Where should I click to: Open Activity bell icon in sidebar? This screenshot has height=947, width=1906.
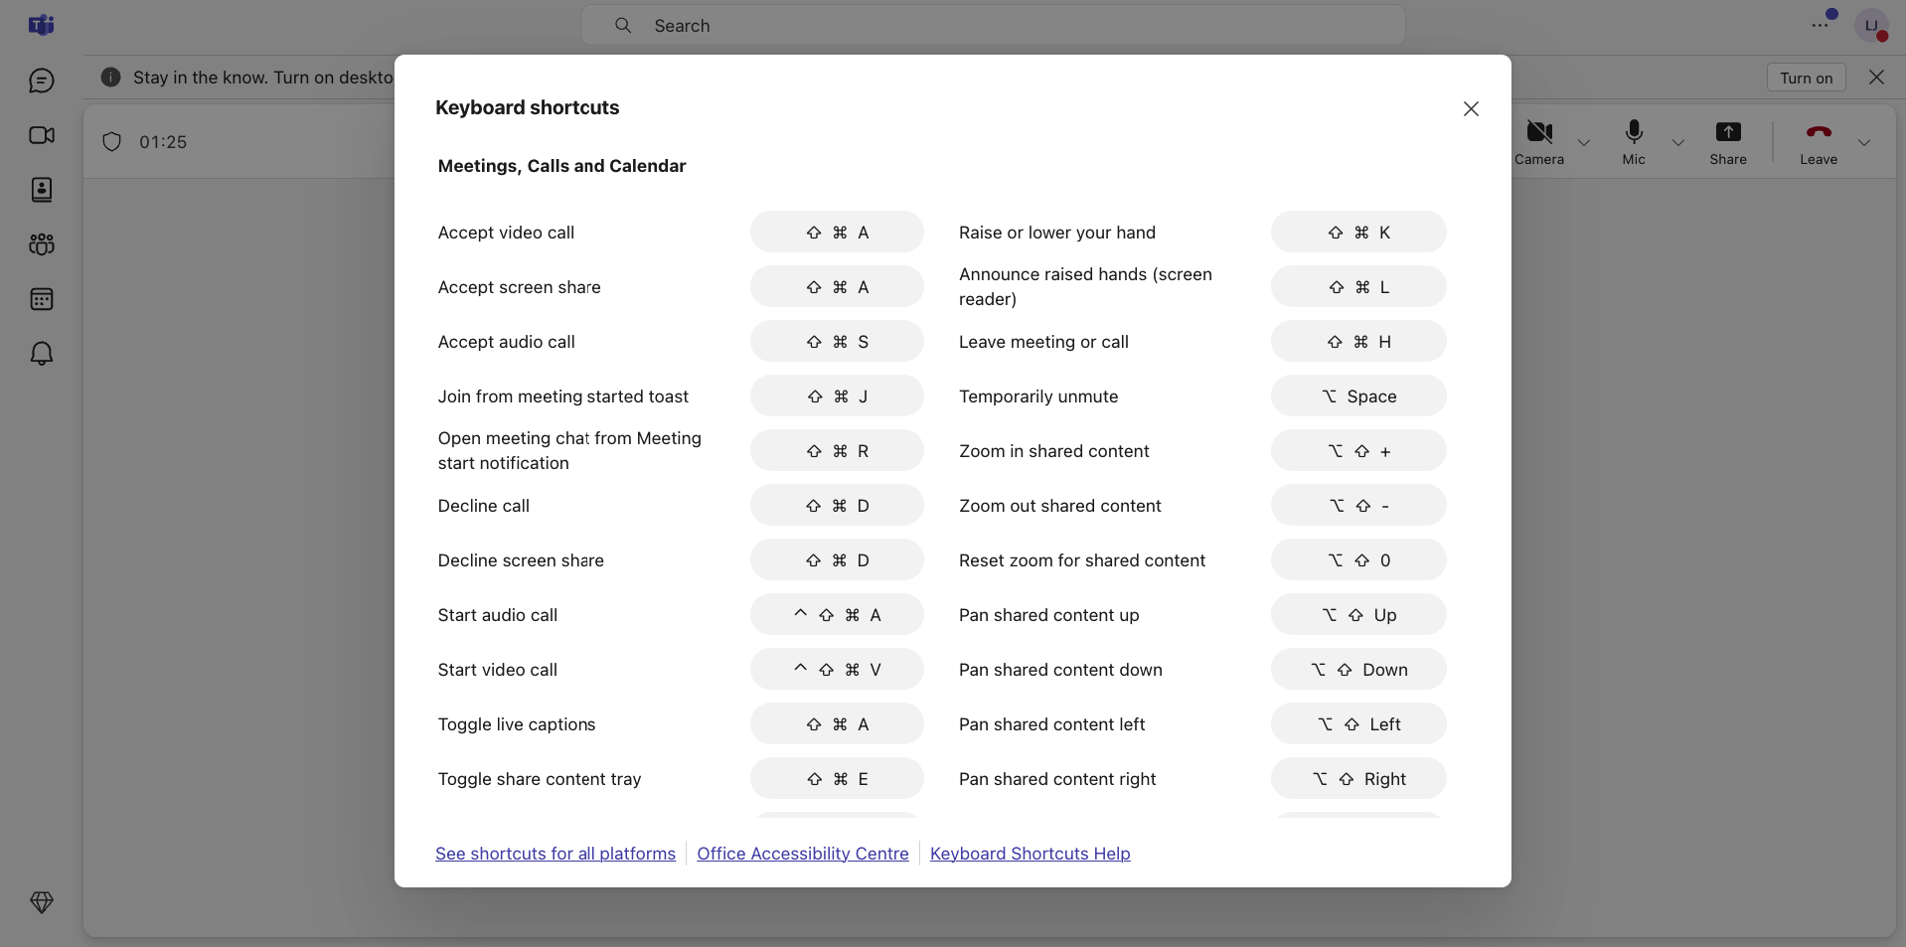[42, 354]
